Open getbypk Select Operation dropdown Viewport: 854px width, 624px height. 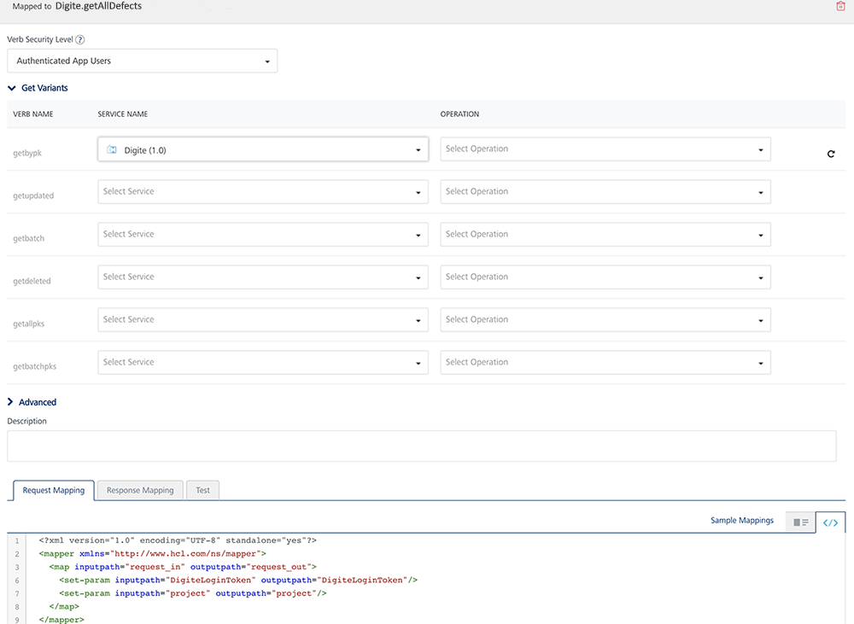coord(605,149)
